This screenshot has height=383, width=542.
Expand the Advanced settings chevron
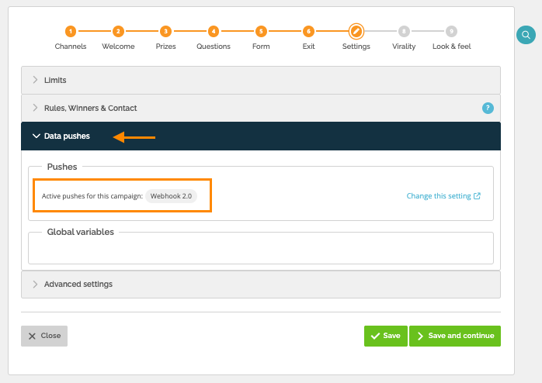[35, 284]
